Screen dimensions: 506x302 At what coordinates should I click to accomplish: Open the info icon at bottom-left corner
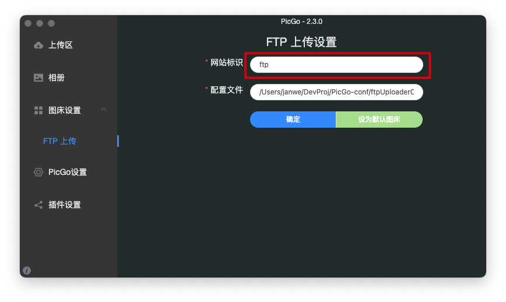coord(27,271)
